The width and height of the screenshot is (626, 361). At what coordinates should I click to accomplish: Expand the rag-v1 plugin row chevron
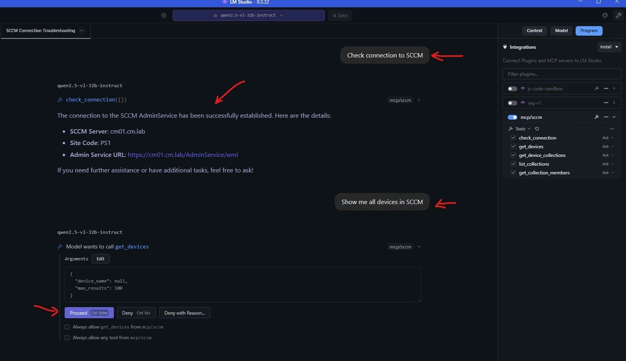[614, 103]
